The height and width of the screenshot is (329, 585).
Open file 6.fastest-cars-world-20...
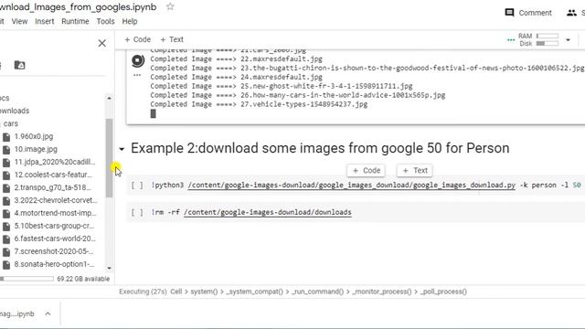55,239
